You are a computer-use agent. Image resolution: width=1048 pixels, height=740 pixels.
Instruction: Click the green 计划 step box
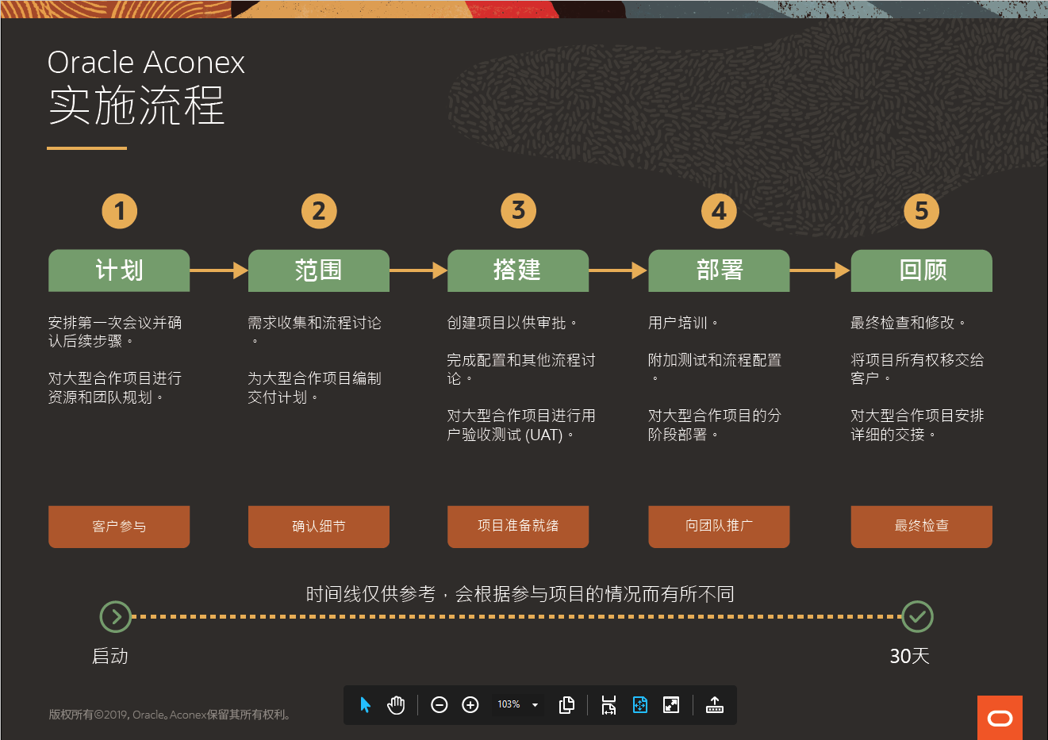point(119,270)
